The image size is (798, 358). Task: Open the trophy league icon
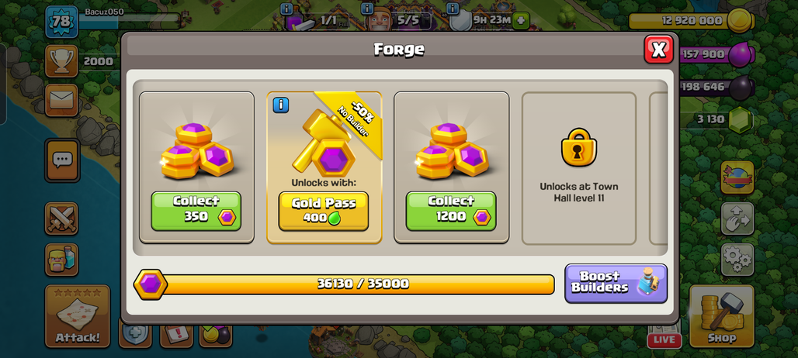point(61,61)
